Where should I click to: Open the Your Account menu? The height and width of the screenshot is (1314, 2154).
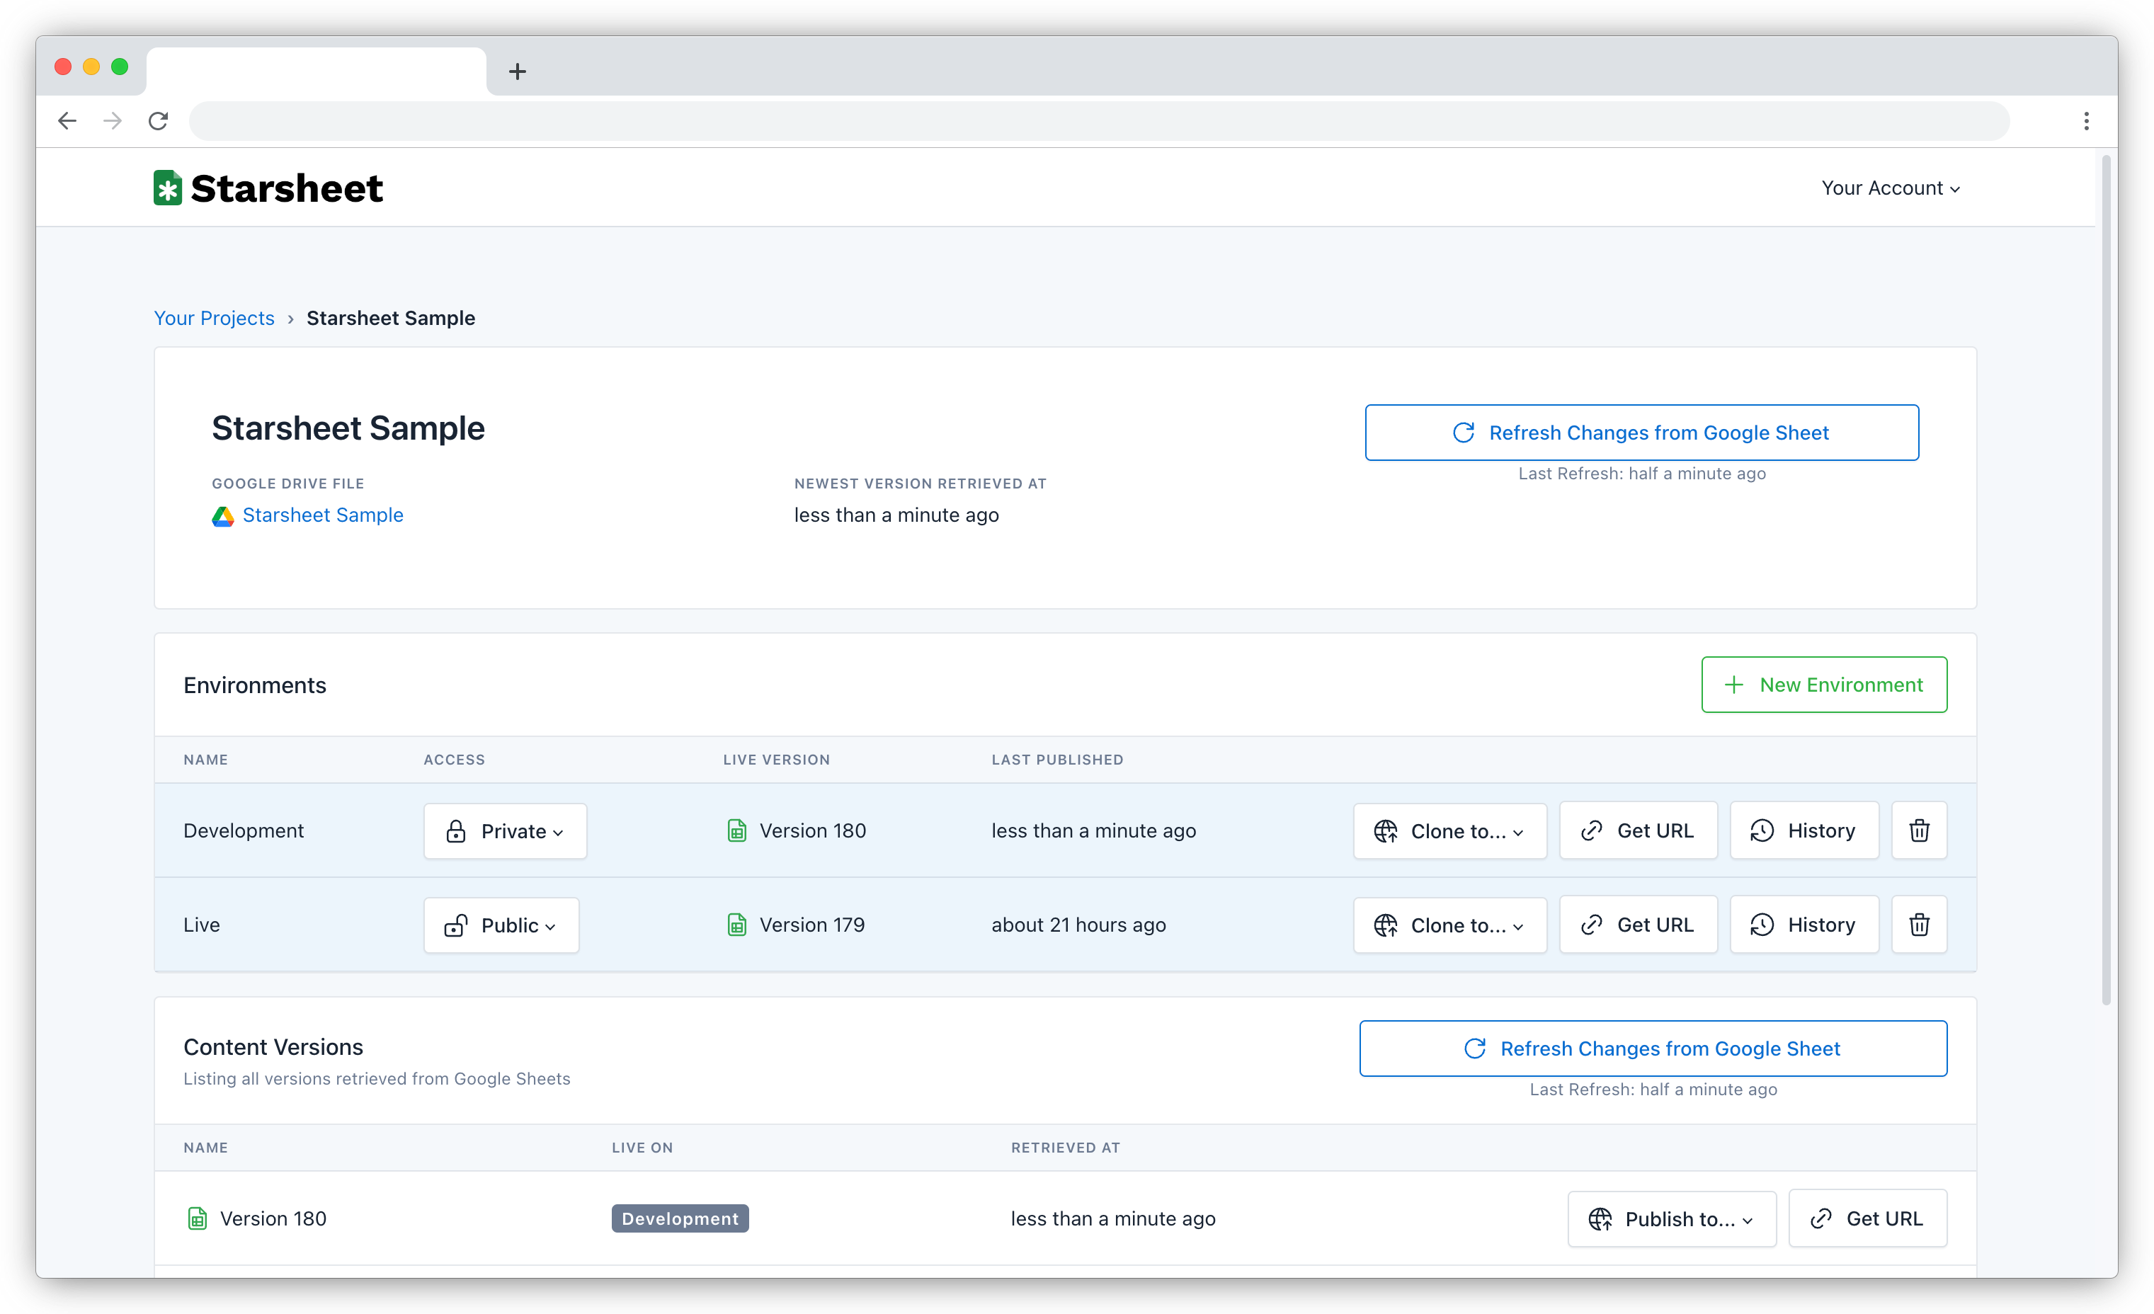(x=1888, y=187)
